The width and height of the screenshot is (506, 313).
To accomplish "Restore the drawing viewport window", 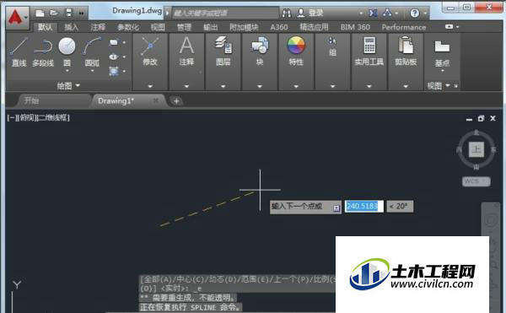I will 481,119.
